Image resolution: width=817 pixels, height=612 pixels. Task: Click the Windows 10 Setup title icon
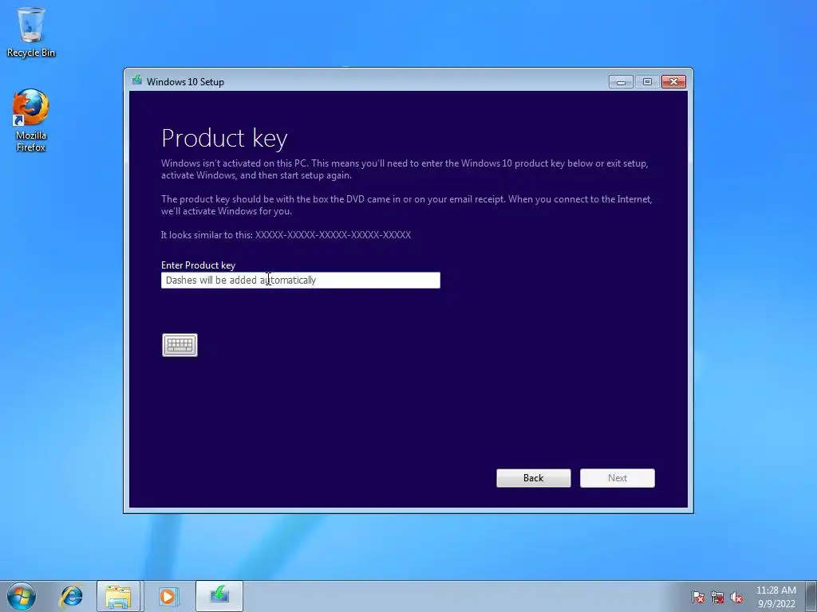(x=137, y=80)
